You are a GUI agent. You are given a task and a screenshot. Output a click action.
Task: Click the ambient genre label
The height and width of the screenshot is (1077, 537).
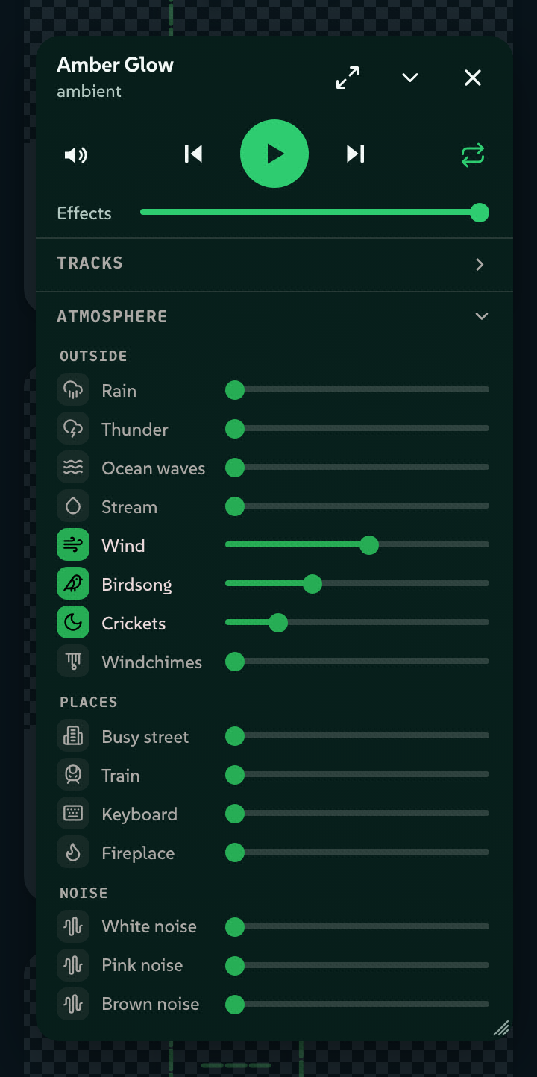coord(89,91)
